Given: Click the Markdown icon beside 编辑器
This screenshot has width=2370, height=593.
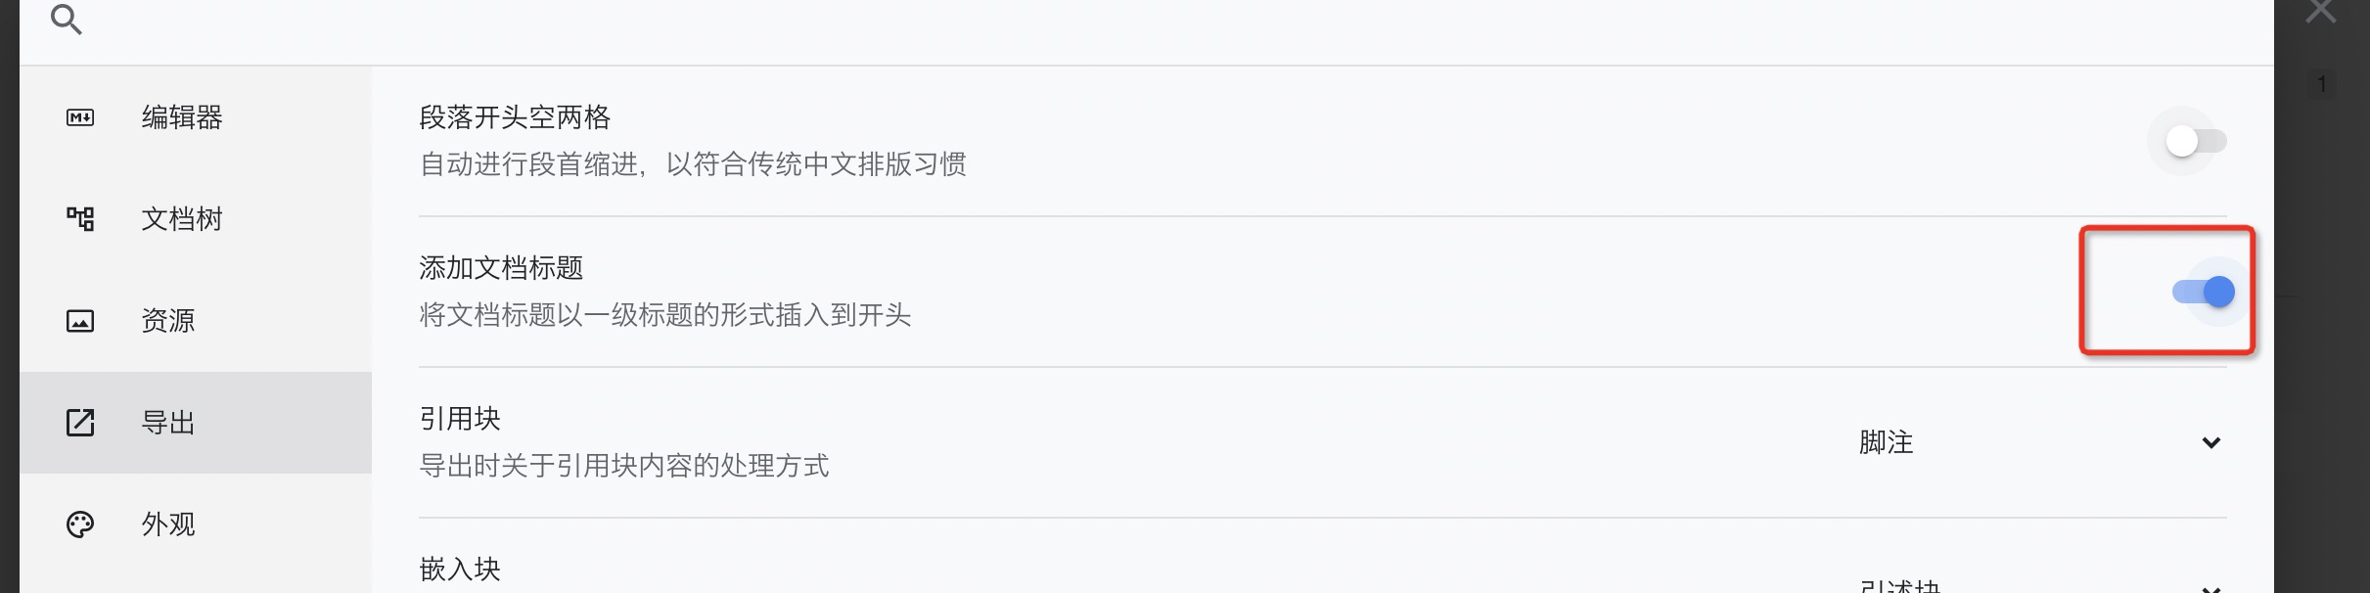Looking at the screenshot, I should click(x=80, y=117).
